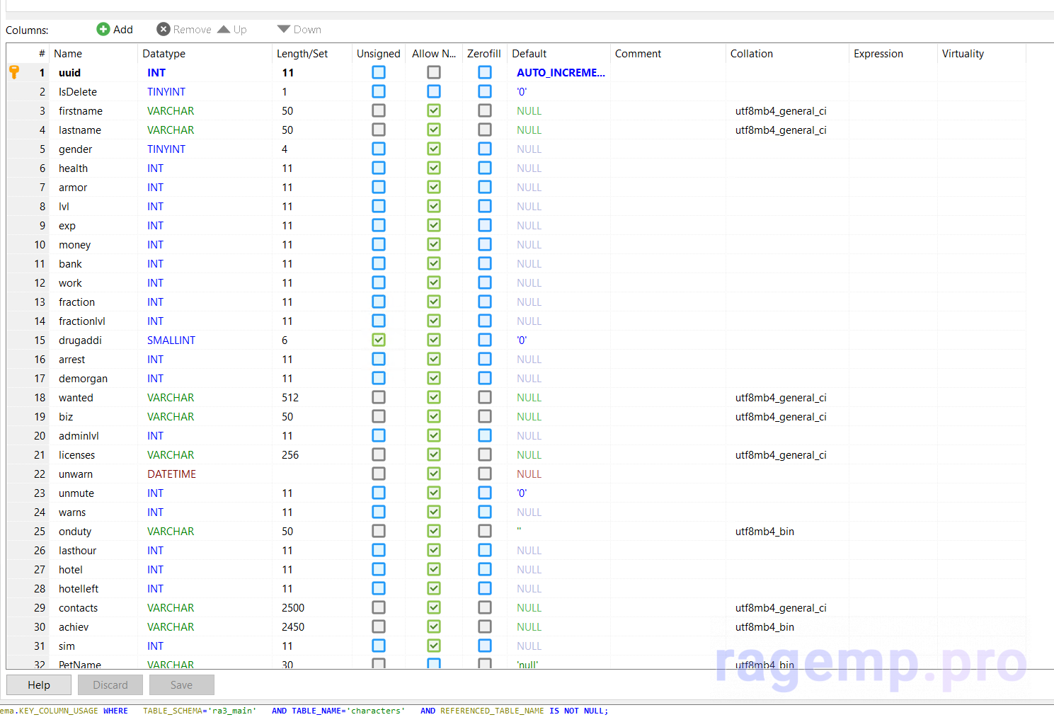Click the Zerofill column header

click(483, 54)
